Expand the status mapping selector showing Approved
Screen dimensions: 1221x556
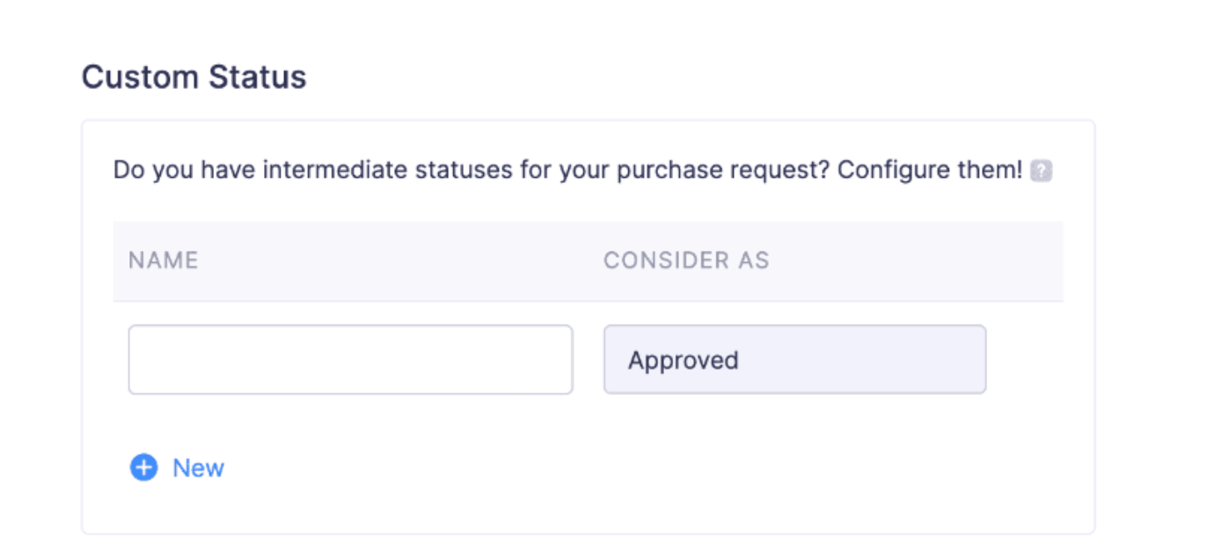point(794,359)
